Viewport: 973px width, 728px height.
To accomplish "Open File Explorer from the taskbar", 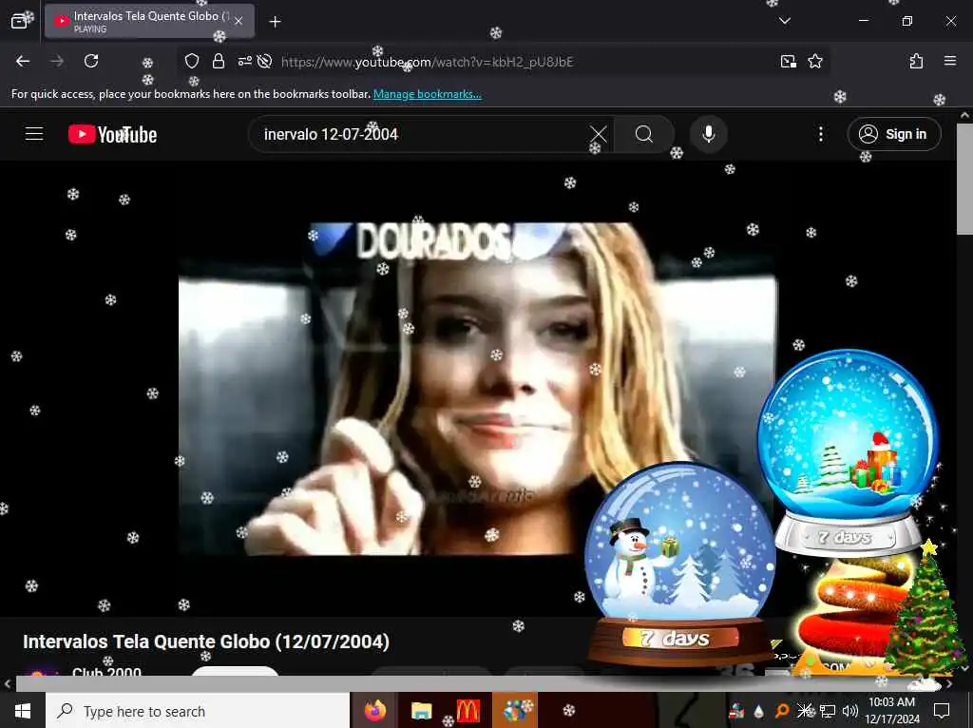I will click(421, 711).
